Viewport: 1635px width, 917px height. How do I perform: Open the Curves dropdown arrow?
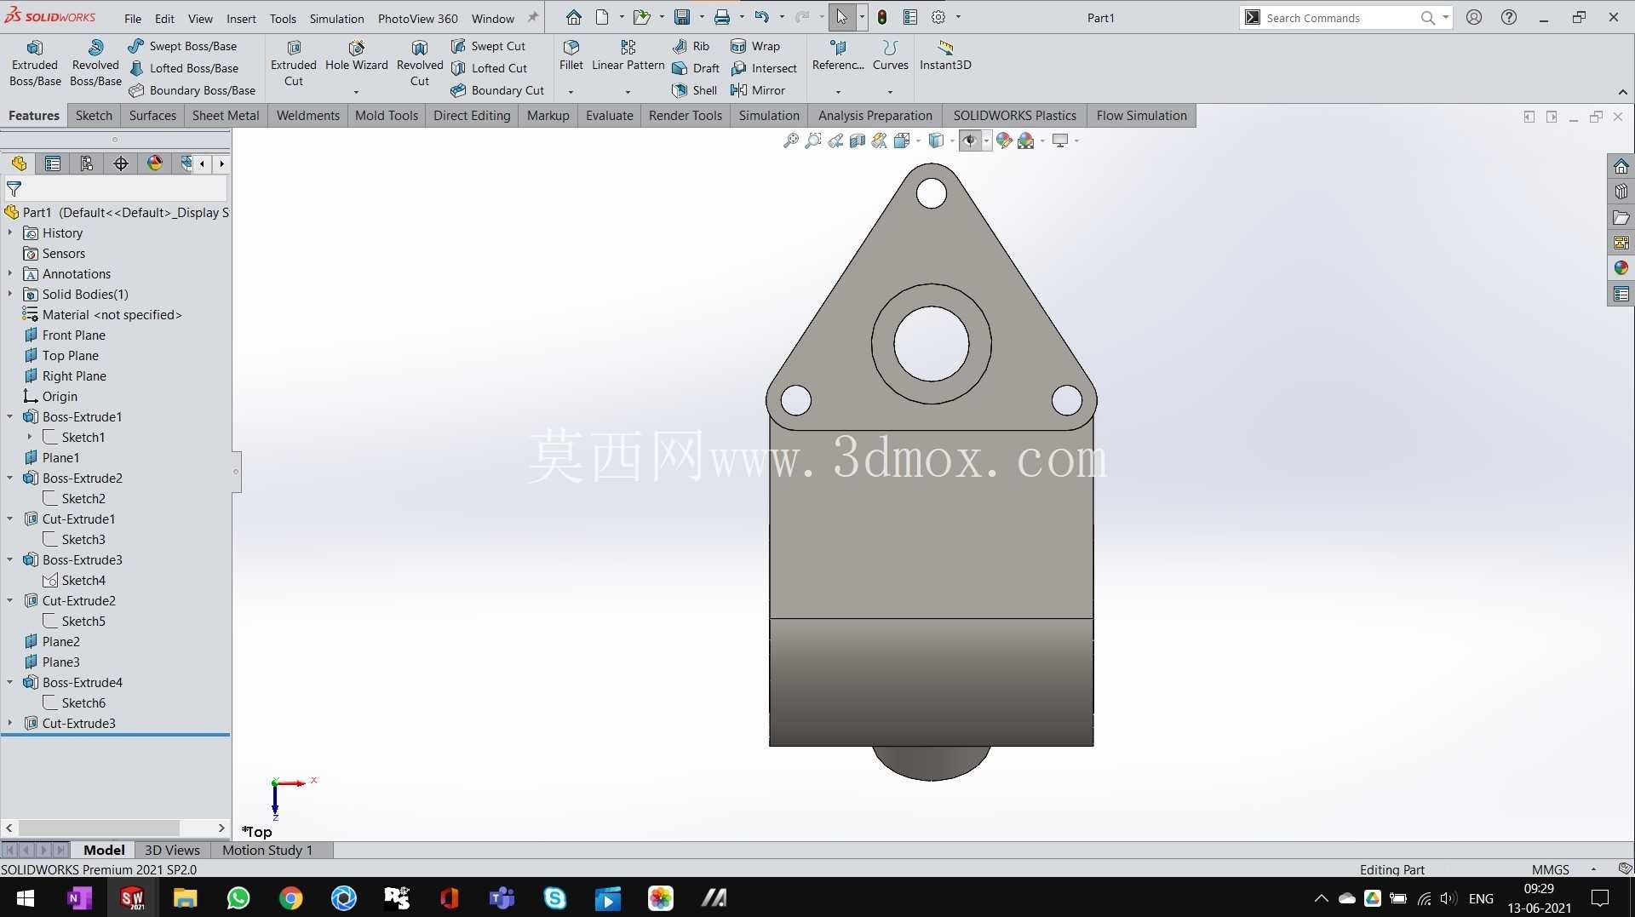coord(890,92)
